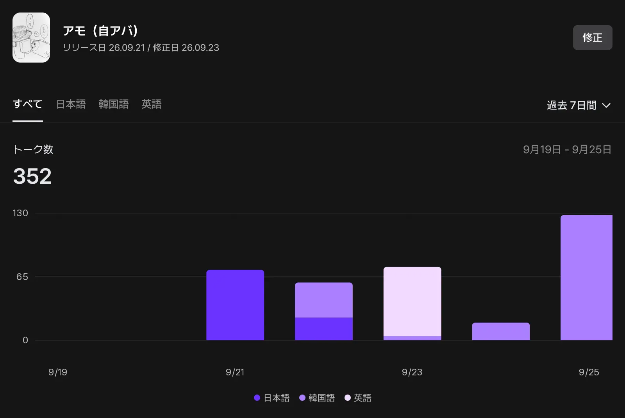625x418 pixels.
Task: Open the 過去 7日間 period dropdown
Action: click(579, 105)
